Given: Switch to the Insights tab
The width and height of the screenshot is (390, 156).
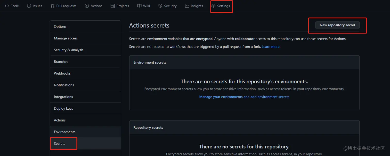Looking at the screenshot, I should [194, 6].
